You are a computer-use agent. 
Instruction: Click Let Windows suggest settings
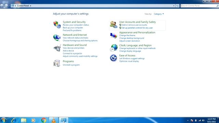[x=132, y=58]
